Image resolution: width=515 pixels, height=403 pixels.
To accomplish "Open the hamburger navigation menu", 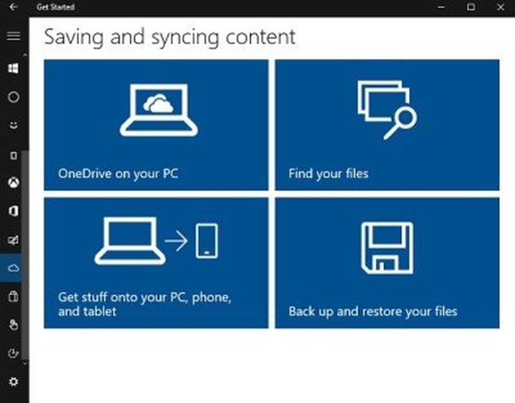I will pos(13,36).
